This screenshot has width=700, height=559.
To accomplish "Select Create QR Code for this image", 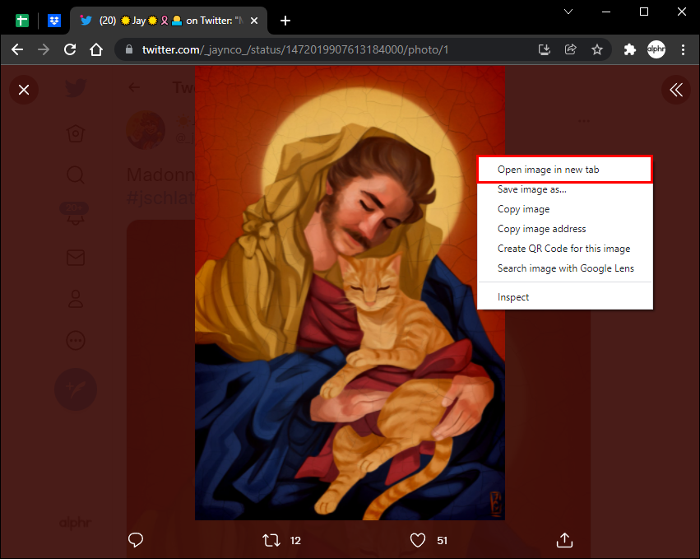I will 563,248.
